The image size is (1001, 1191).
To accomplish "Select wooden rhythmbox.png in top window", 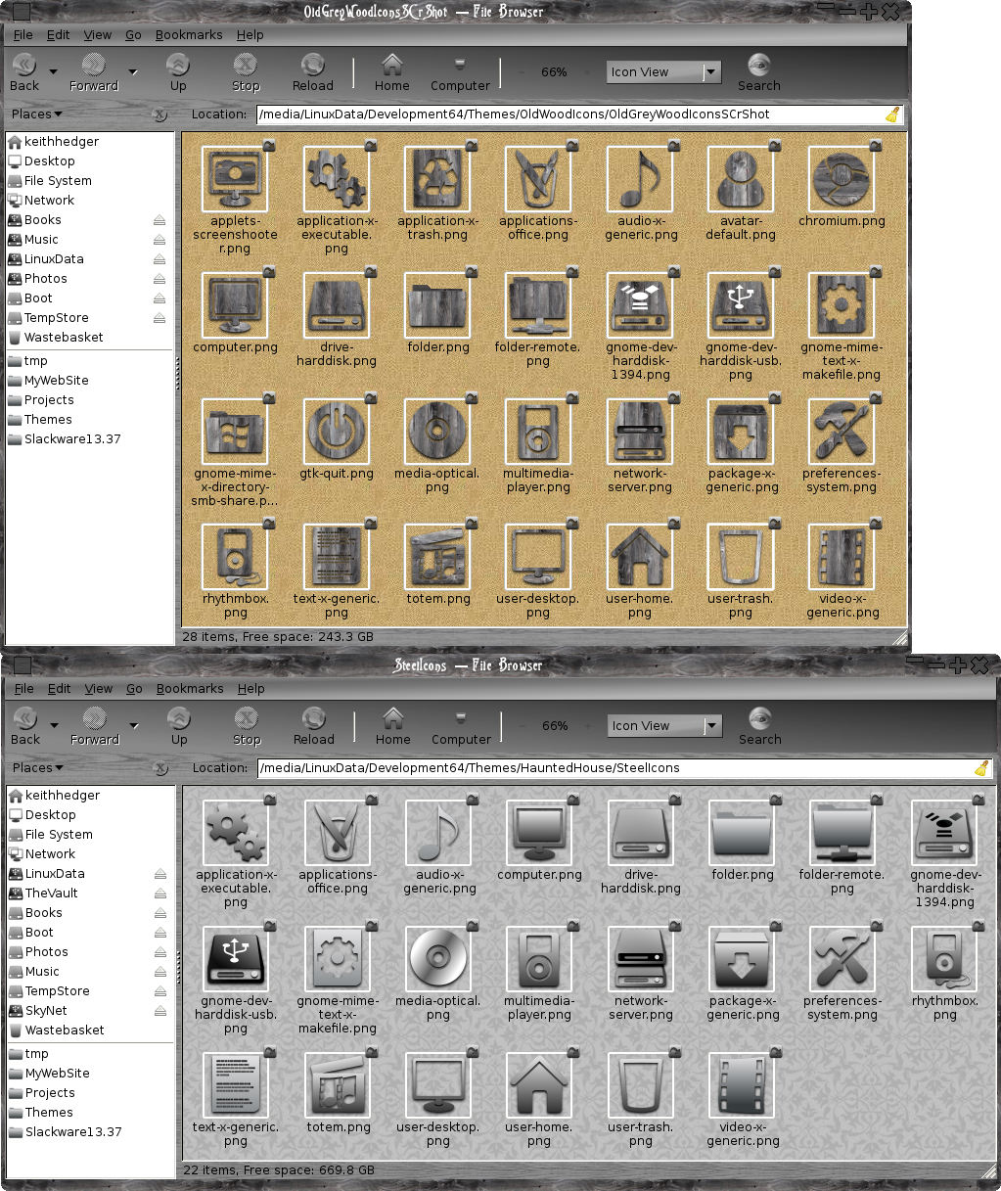I will [x=235, y=557].
